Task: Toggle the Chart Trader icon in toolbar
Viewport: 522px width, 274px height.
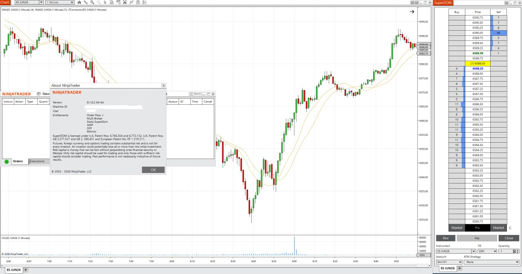Action: click(x=118, y=2)
